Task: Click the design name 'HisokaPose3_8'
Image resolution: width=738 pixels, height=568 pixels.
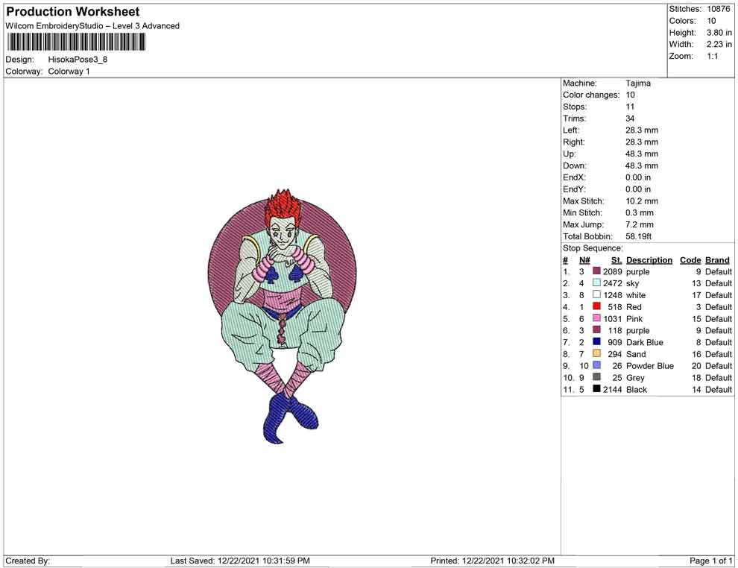Action: 78,60
